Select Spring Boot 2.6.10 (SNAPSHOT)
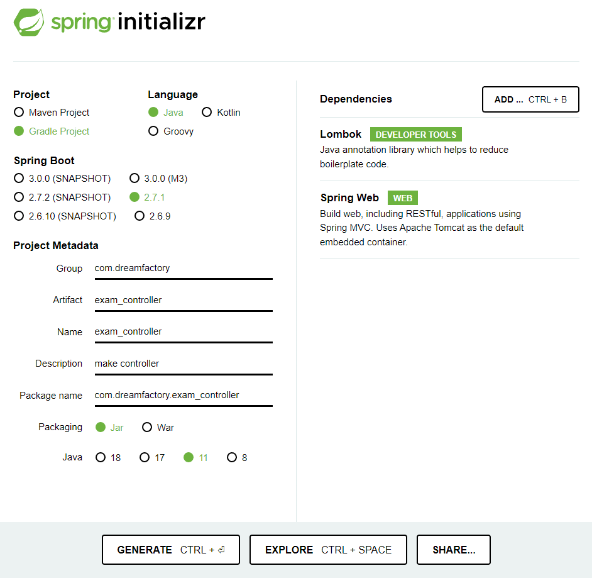The image size is (592, 578). tap(65, 216)
